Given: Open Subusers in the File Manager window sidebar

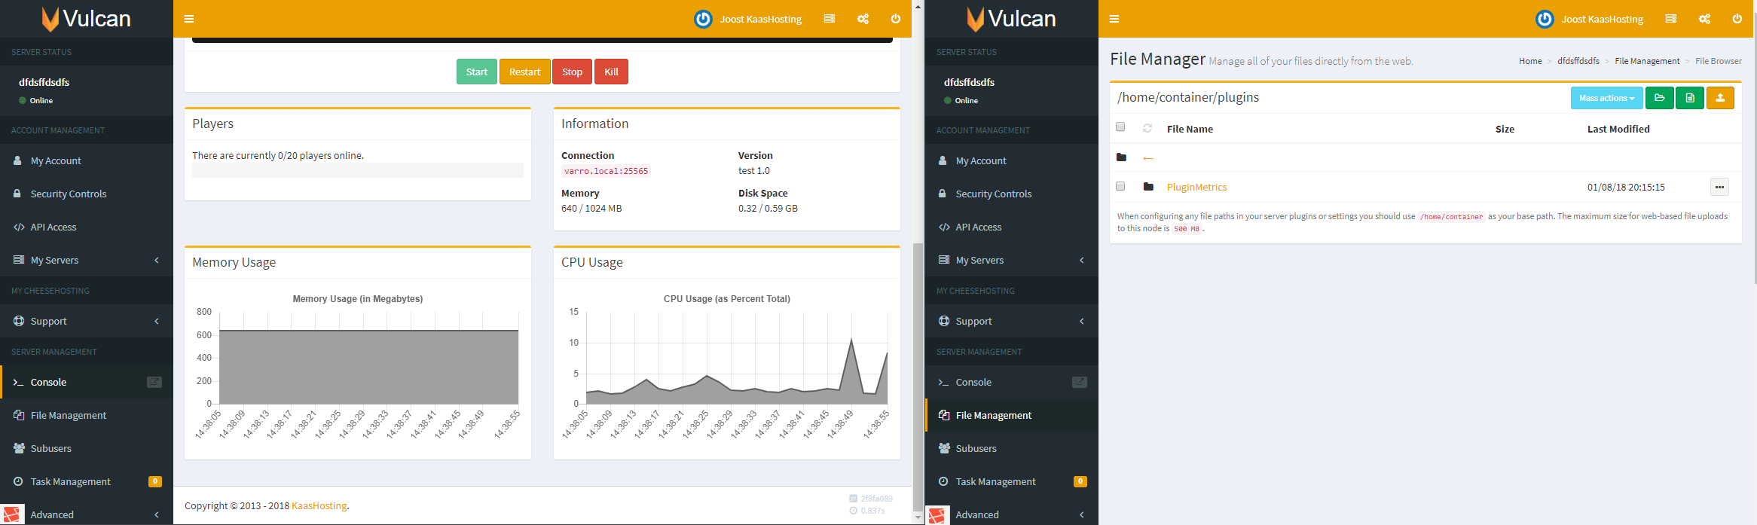Looking at the screenshot, I should coord(976,448).
